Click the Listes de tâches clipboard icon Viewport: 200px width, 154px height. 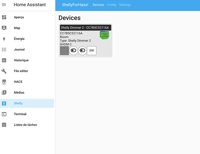point(4,125)
